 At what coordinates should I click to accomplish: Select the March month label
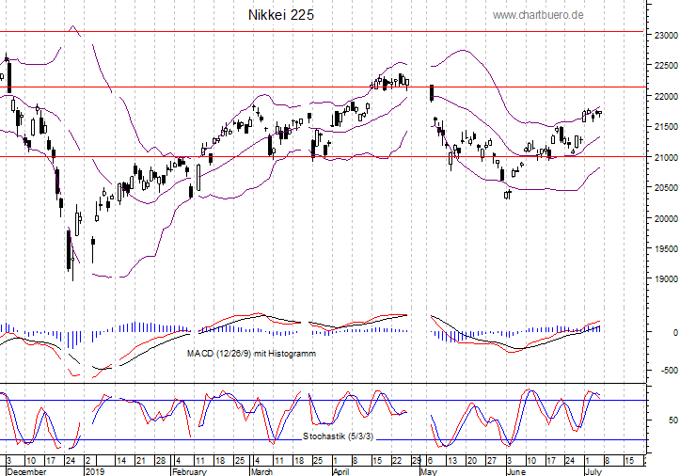coord(261,471)
